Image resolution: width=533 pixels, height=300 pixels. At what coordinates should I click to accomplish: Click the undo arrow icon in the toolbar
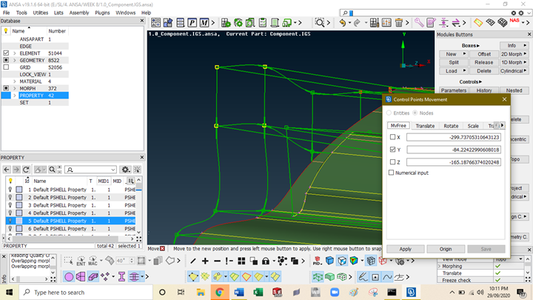pos(343,23)
